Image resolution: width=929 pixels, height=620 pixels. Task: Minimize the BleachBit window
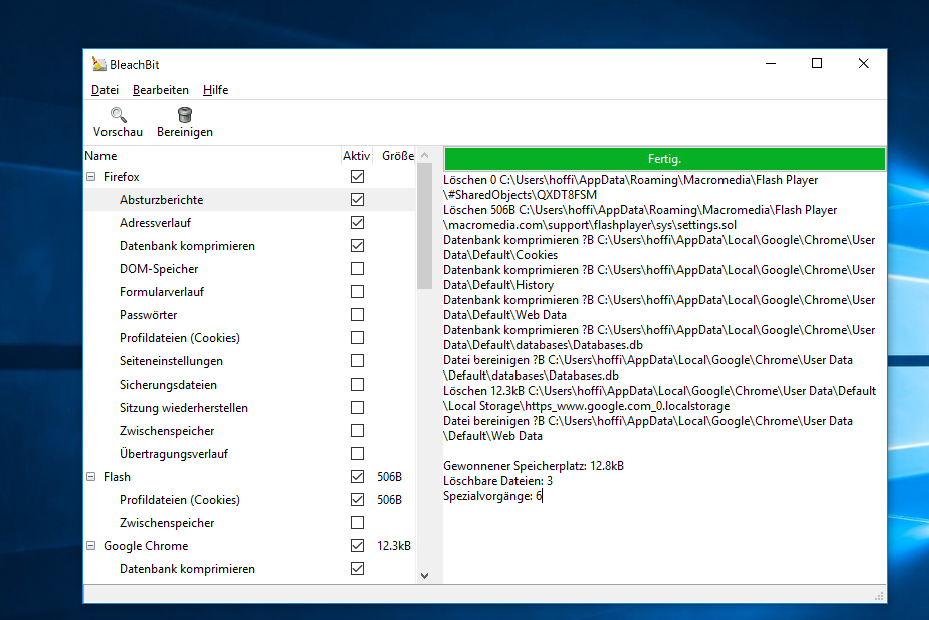click(x=771, y=64)
